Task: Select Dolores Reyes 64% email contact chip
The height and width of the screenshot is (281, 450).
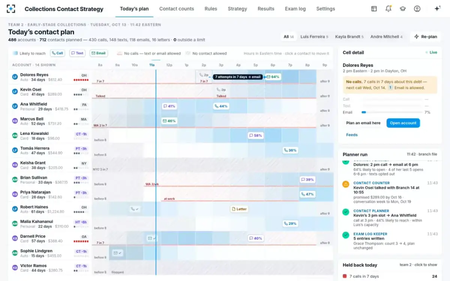Action: tap(273, 77)
